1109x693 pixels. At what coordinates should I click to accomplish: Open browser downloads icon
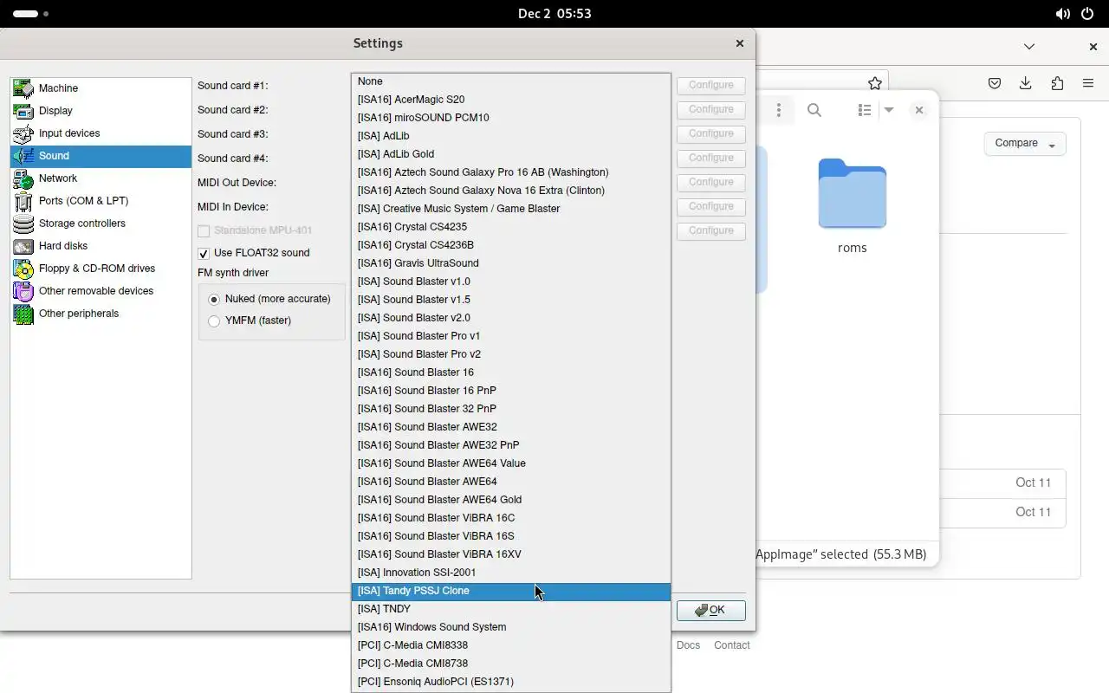click(x=1026, y=83)
